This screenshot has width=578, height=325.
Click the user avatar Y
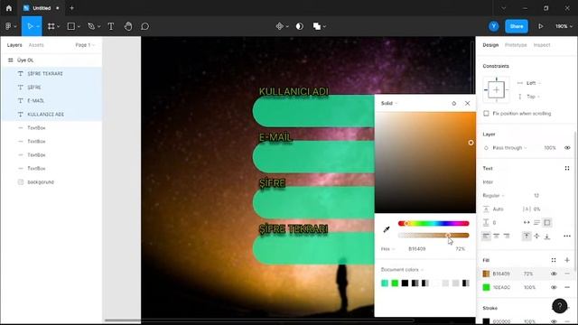coord(494,26)
